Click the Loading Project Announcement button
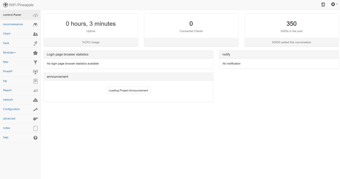Viewport: 340px width, 179px height. click(128, 90)
